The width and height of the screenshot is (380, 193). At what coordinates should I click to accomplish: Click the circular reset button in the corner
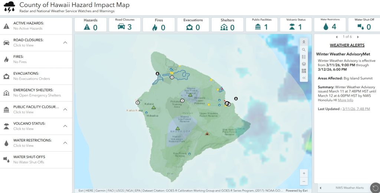tap(375, 188)
